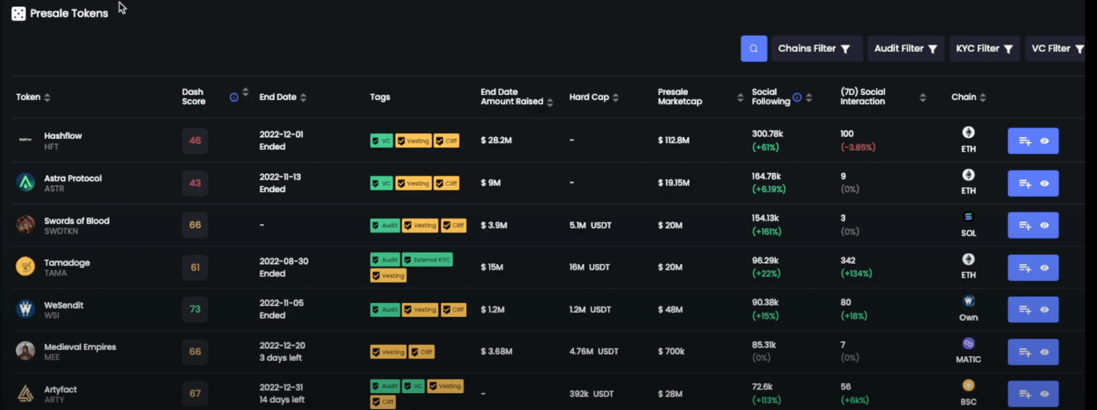Click the Tags column header
The image size is (1097, 410).
[x=380, y=97]
